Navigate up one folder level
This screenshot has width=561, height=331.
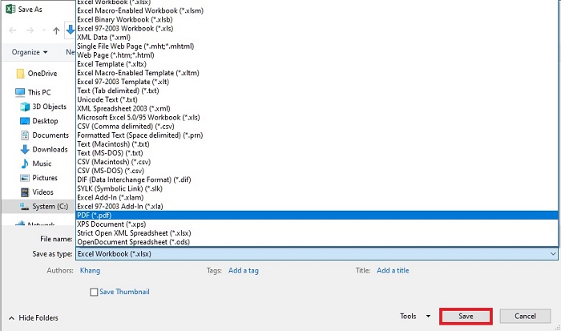[55, 31]
